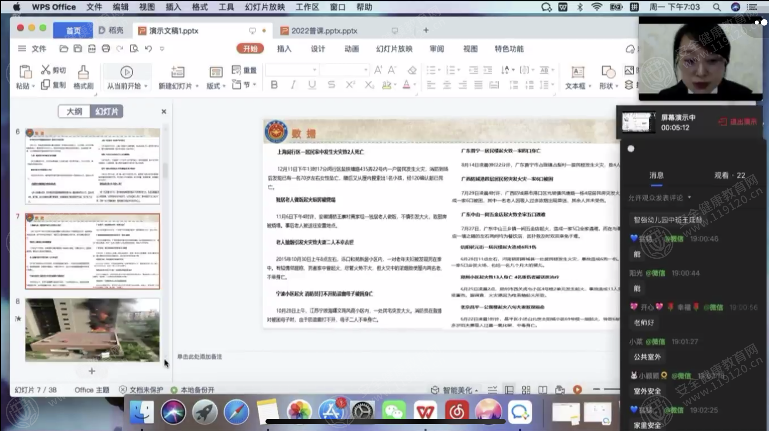
Task: Apply strikethrough formatting
Action: pos(331,85)
